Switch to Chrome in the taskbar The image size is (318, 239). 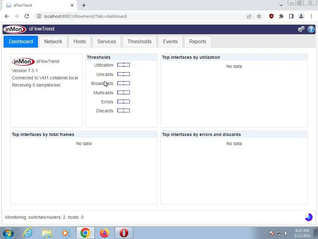click(x=85, y=233)
